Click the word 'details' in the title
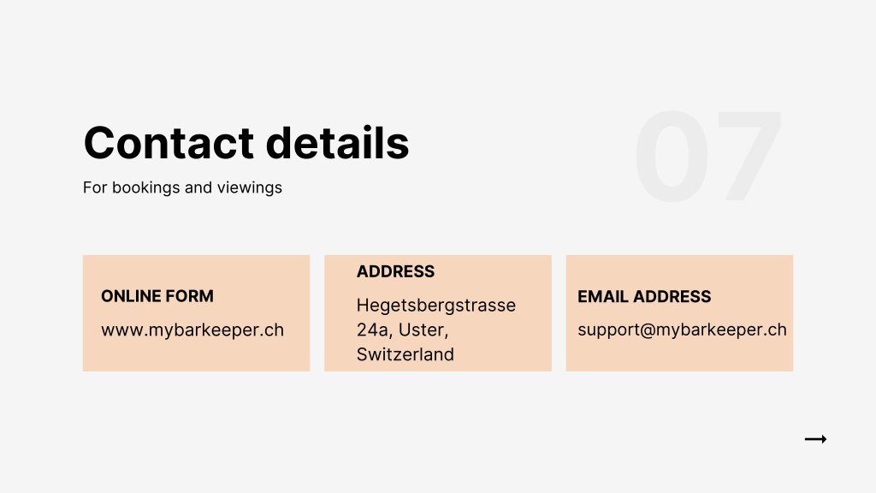This screenshot has height=493, width=876. click(x=337, y=143)
